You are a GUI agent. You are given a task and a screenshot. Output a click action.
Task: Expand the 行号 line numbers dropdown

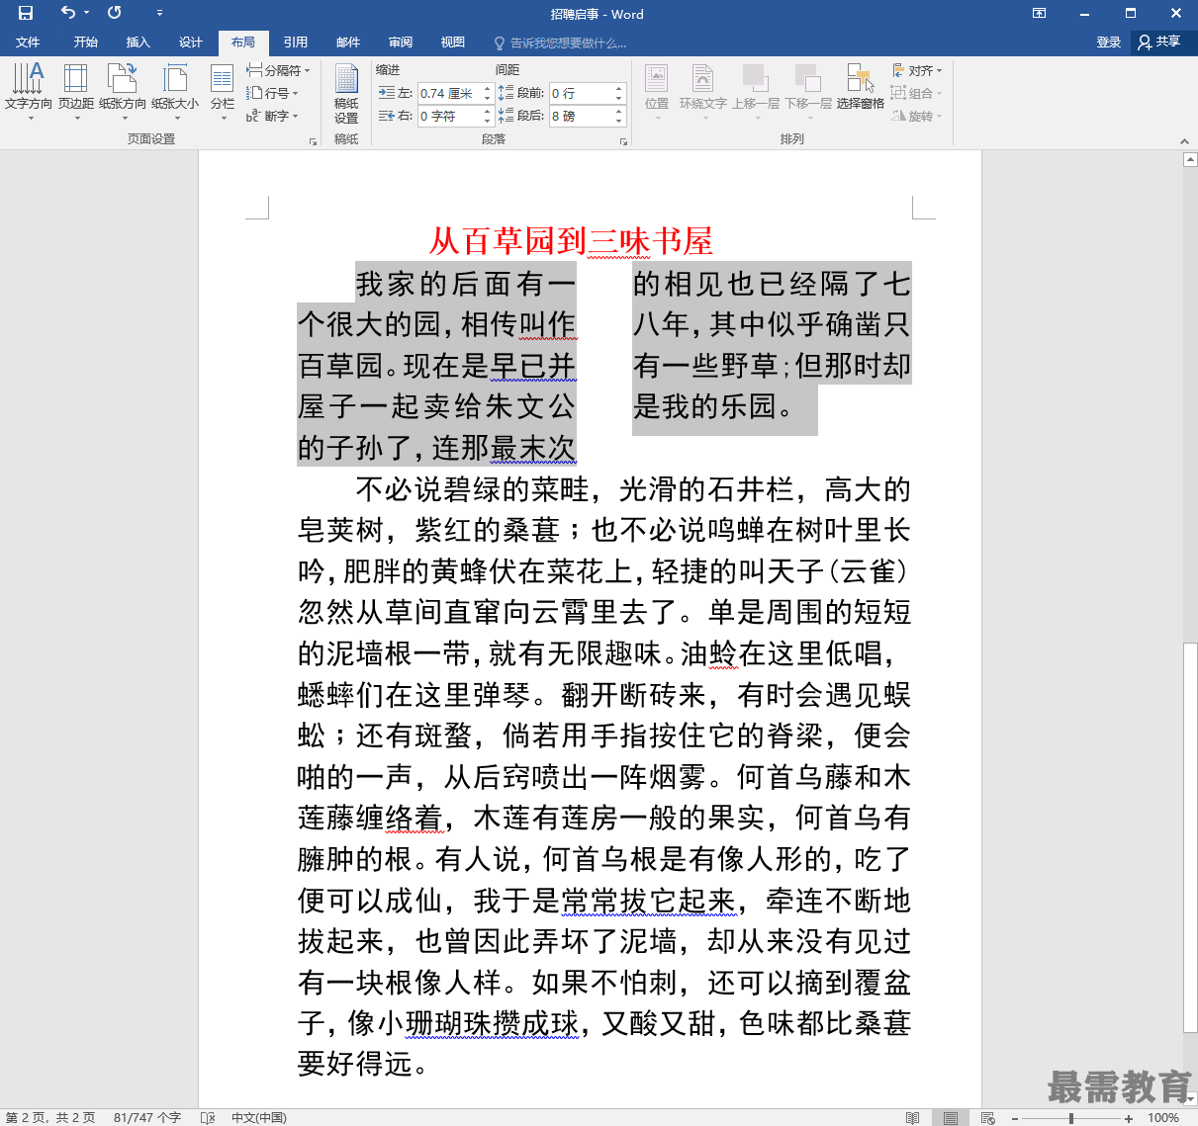point(272,93)
